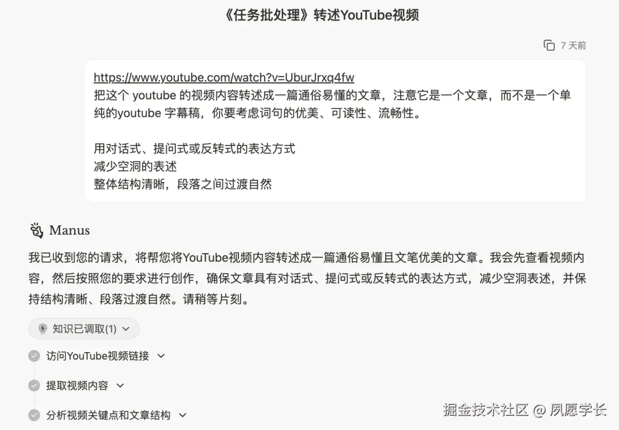Image resolution: width=619 pixels, height=430 pixels.
Task: Click the 《任务批处理》转述YouTube视频 title
Action: (x=321, y=15)
